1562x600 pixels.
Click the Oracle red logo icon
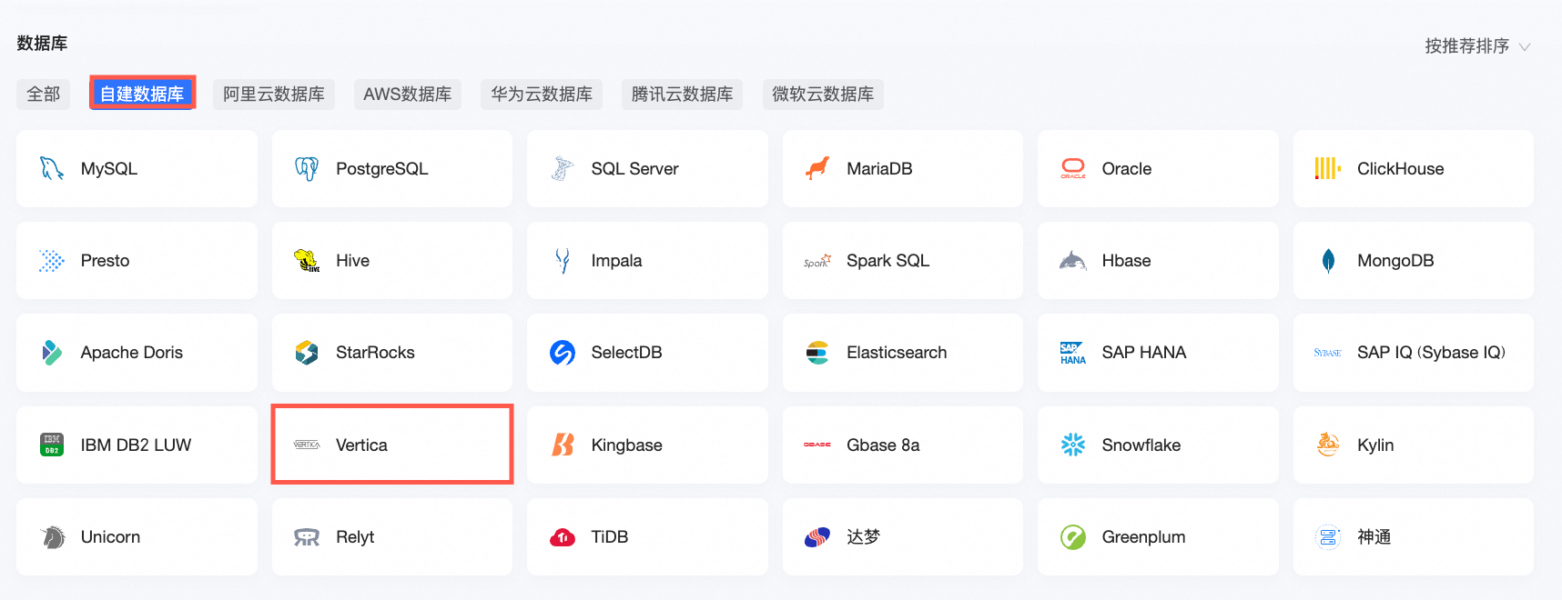pos(1073,168)
